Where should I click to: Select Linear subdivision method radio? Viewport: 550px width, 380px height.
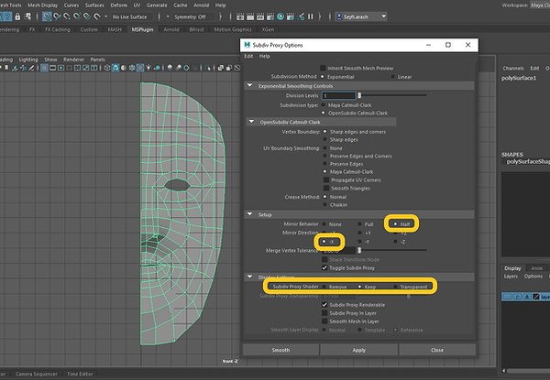392,77
